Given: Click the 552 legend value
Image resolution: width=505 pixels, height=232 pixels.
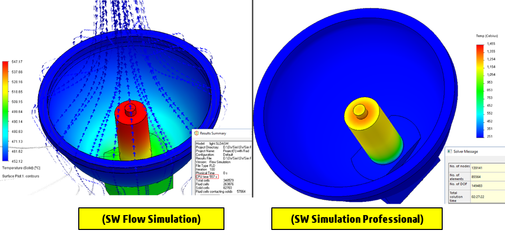Looking at the screenshot, I should point(491,113).
